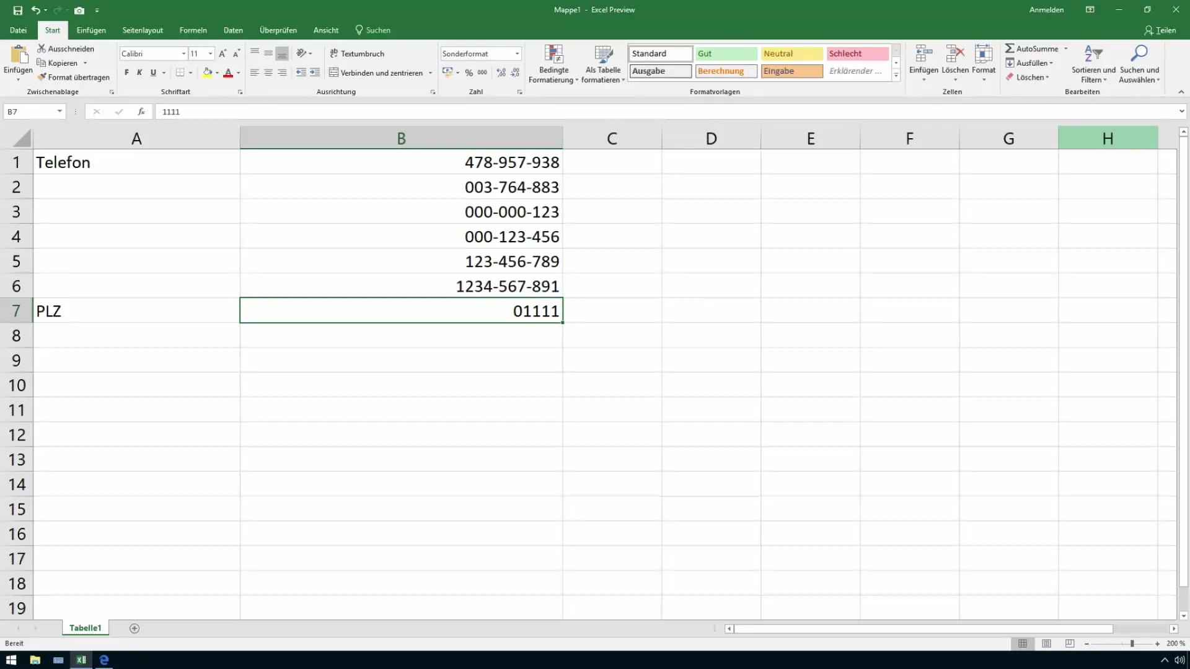Apply the Berechnung cell style
This screenshot has width=1190, height=669.
click(x=726, y=71)
